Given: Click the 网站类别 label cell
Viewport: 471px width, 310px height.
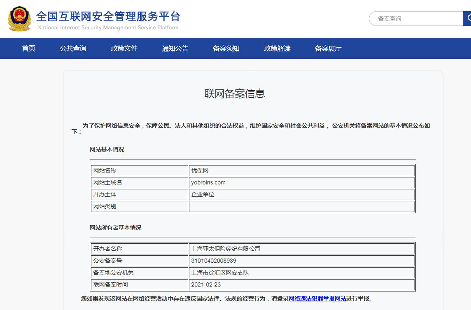Looking at the screenshot, I should coord(140,207).
